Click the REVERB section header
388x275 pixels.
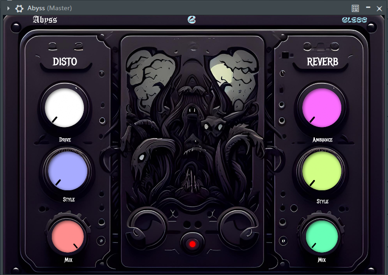point(322,62)
